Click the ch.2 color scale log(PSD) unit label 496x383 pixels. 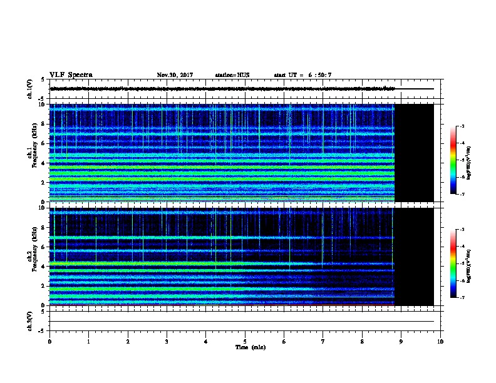point(468,266)
